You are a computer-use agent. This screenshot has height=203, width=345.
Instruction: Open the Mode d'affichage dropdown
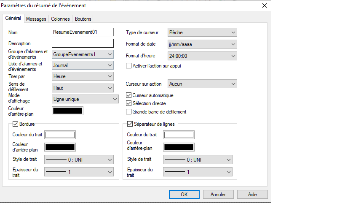click(85, 99)
